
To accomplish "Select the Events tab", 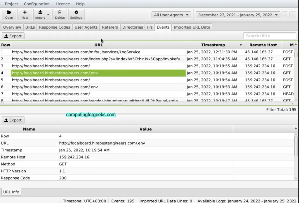I will tap(163, 27).
